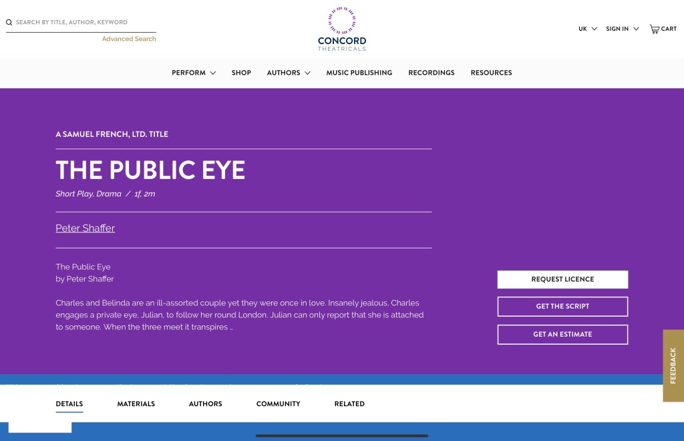Expand the Authors navigation menu
This screenshot has height=441, width=684.
(x=289, y=73)
